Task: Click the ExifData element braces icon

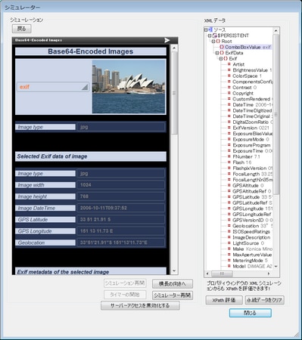Action: [x=222, y=53]
